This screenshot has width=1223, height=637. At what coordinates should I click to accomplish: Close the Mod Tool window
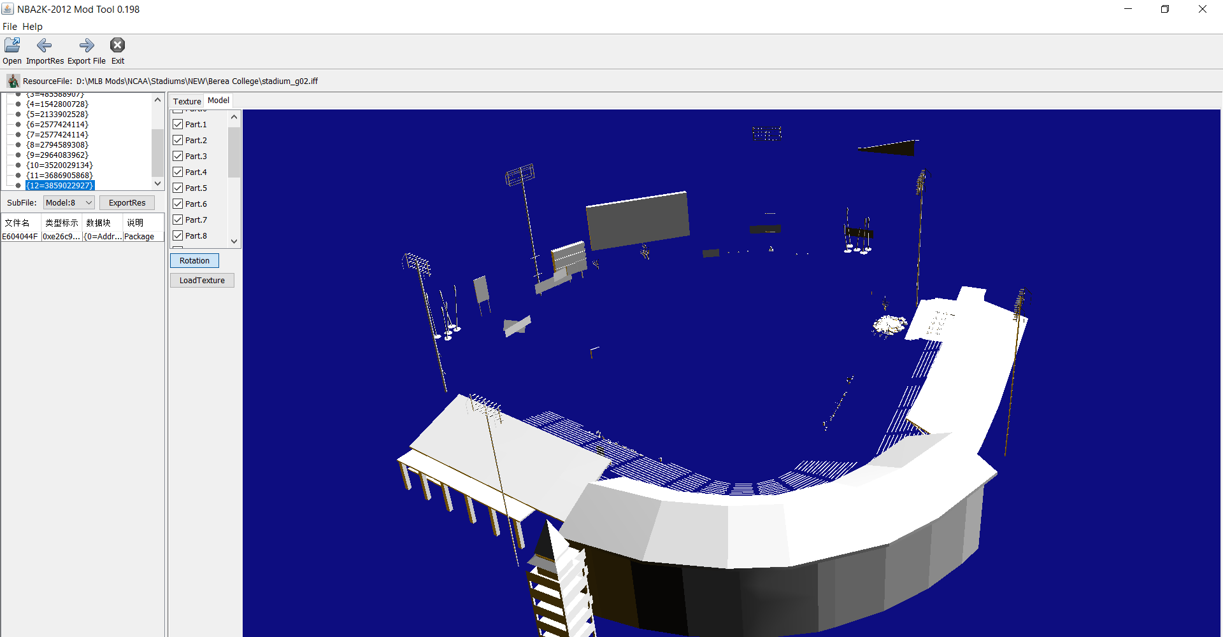click(1203, 9)
